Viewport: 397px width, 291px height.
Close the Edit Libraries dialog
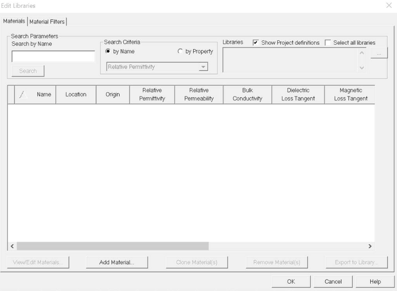coord(389,5)
